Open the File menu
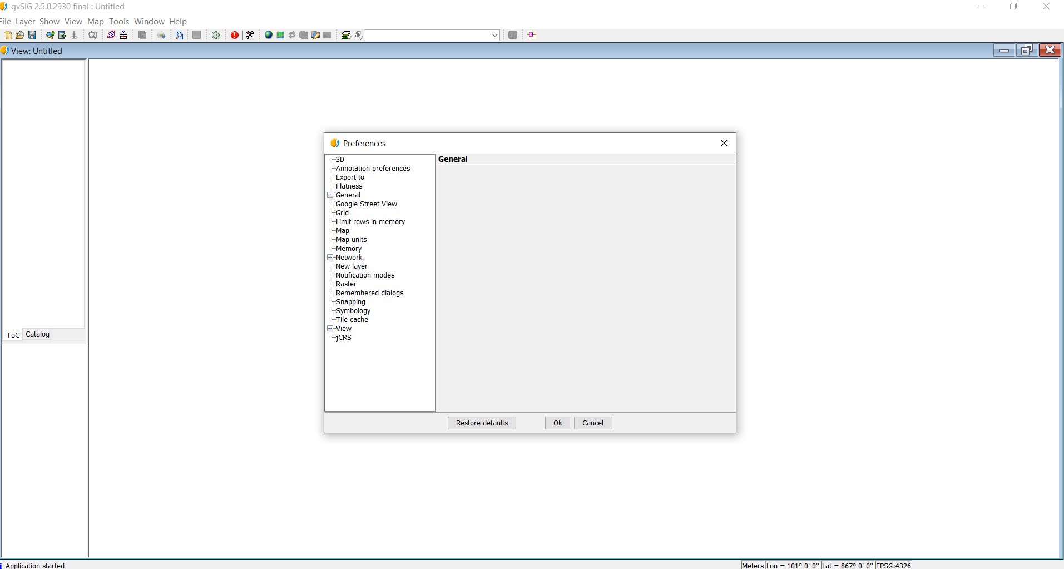1064x569 pixels. 6,22
